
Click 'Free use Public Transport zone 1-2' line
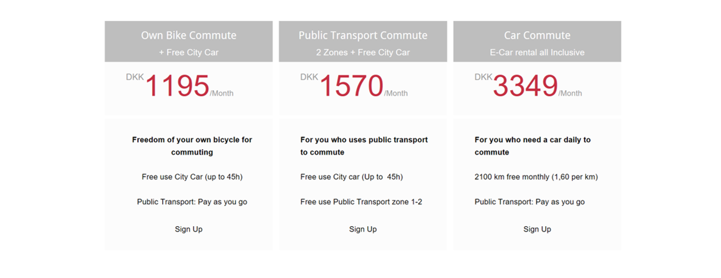361,202
